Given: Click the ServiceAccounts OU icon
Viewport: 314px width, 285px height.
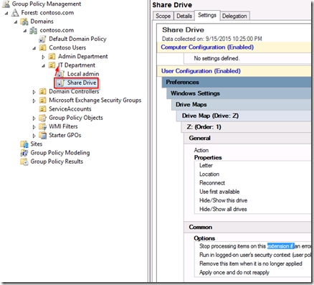Looking at the screenshot, I should (42, 109).
